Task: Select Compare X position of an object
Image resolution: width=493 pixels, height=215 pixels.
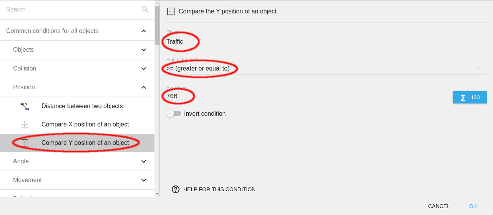Action: click(x=85, y=125)
